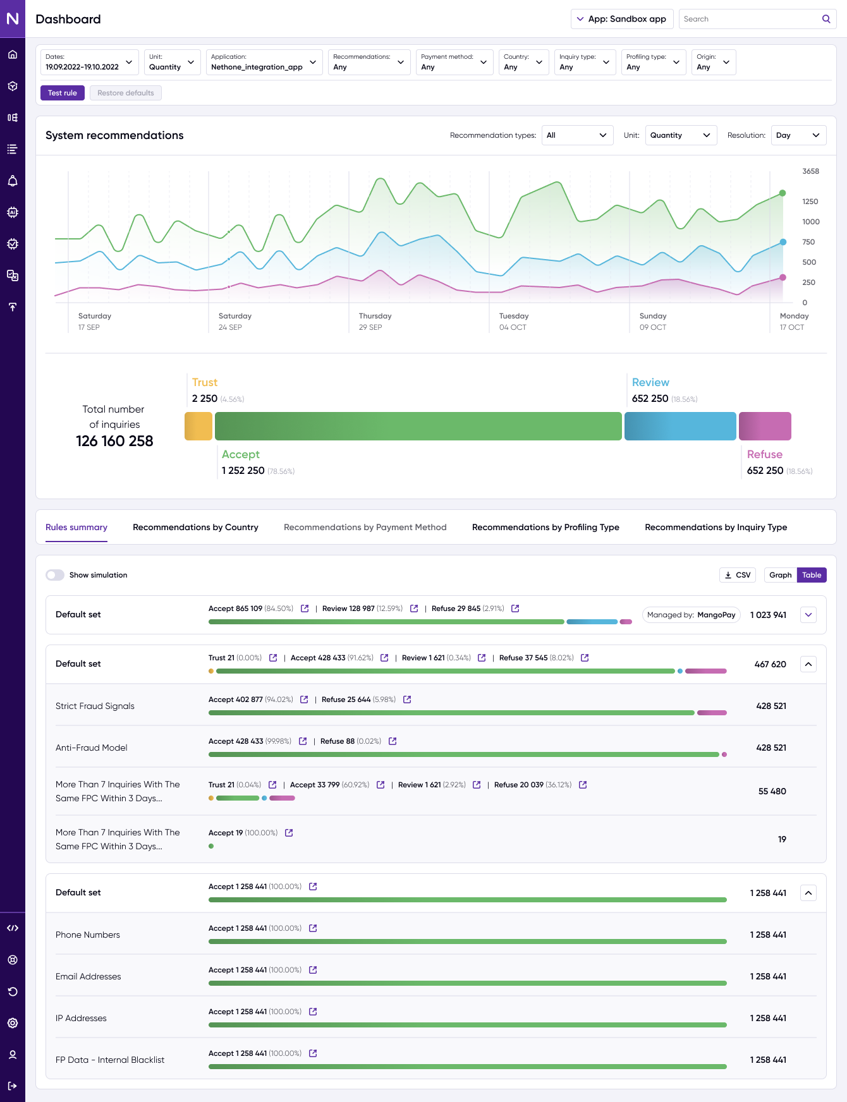
Task: Click the blue Review bar segment
Action: pos(680,427)
